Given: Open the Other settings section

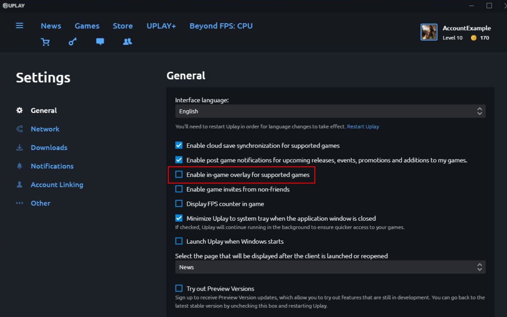Looking at the screenshot, I should click(41, 203).
